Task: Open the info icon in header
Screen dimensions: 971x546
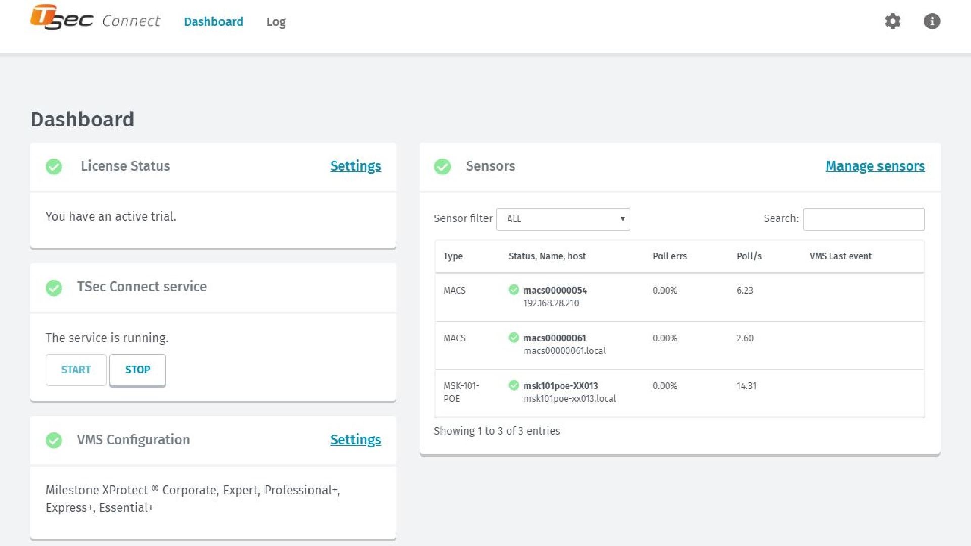Action: click(932, 21)
